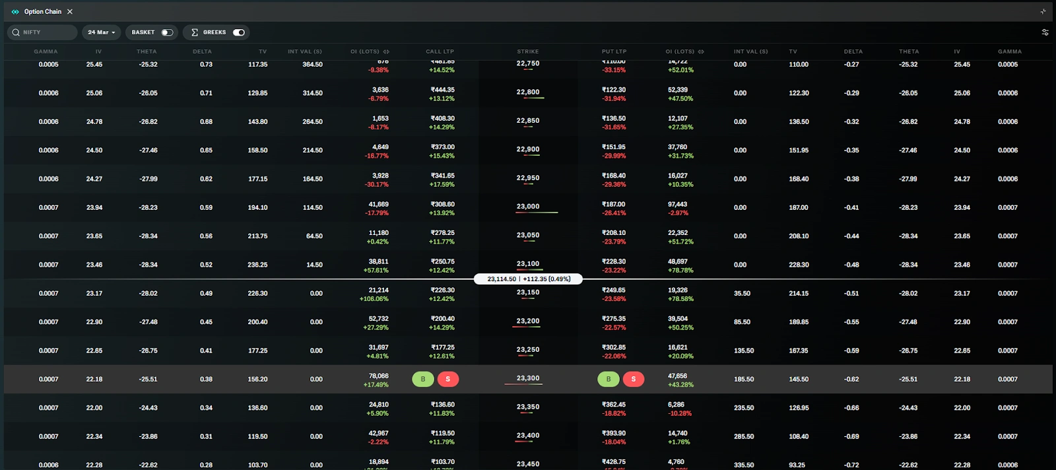Click the collapse panel icon at top right
This screenshot has height=470, width=1056.
[1043, 12]
